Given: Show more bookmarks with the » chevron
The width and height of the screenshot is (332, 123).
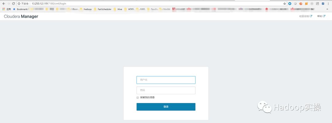Looking at the screenshot, I should point(328,9).
